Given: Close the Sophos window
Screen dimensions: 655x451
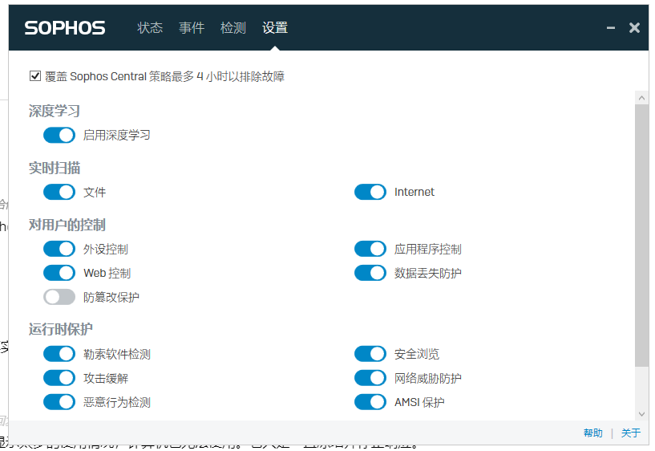Looking at the screenshot, I should (634, 28).
